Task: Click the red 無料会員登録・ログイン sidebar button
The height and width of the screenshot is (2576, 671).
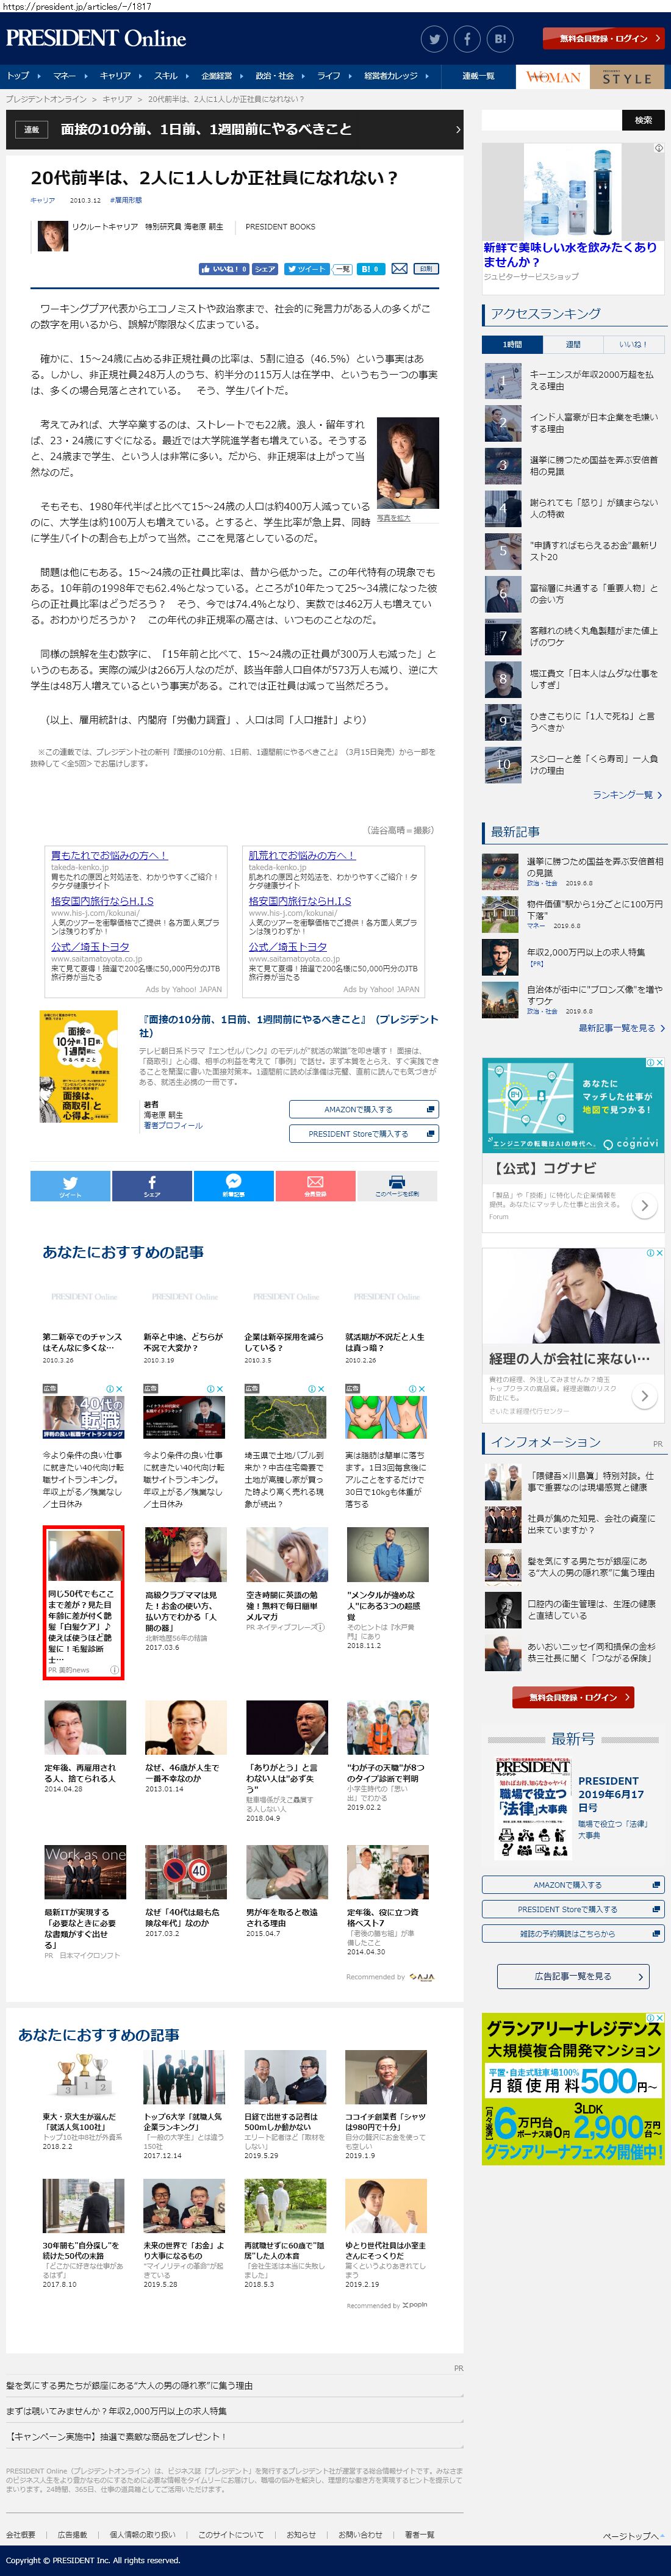Action: [x=573, y=1697]
